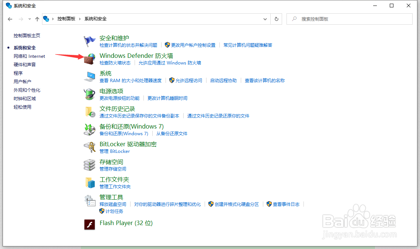Click 从备份还原文件 link
Screen dimensions: 420x249
(172, 133)
